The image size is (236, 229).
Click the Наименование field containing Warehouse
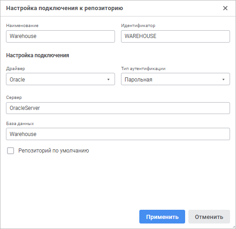click(60, 36)
